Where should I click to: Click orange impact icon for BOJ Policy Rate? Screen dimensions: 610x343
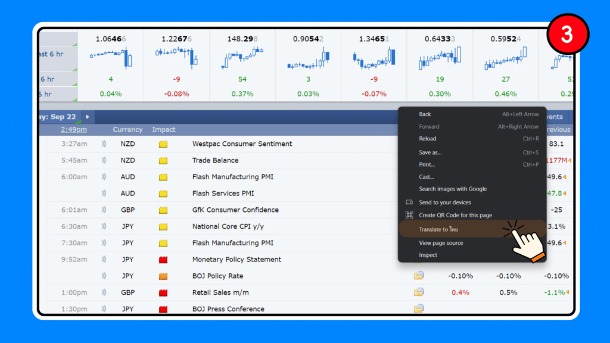click(x=163, y=276)
